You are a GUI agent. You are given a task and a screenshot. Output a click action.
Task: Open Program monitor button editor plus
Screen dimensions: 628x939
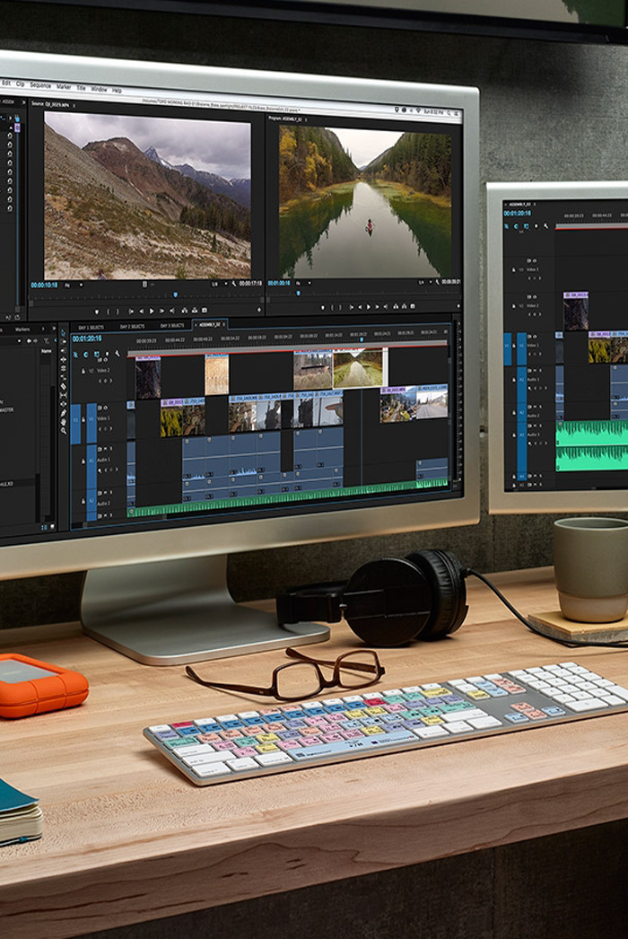coord(458,306)
